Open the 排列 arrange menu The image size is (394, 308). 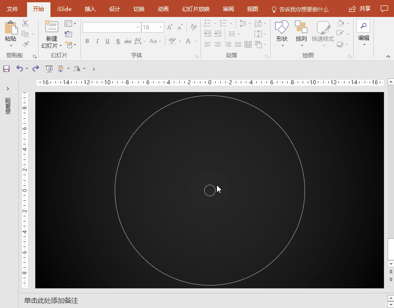coord(301,31)
